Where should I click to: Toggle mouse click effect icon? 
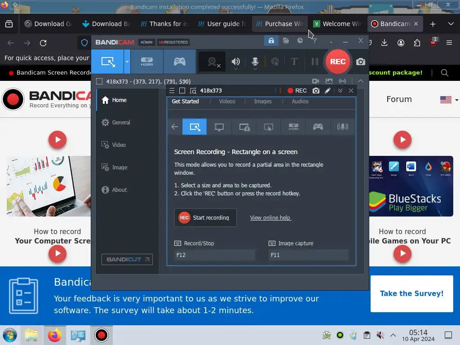[275, 62]
